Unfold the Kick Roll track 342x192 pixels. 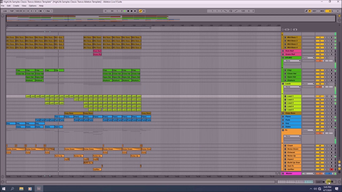(x=283, y=51)
